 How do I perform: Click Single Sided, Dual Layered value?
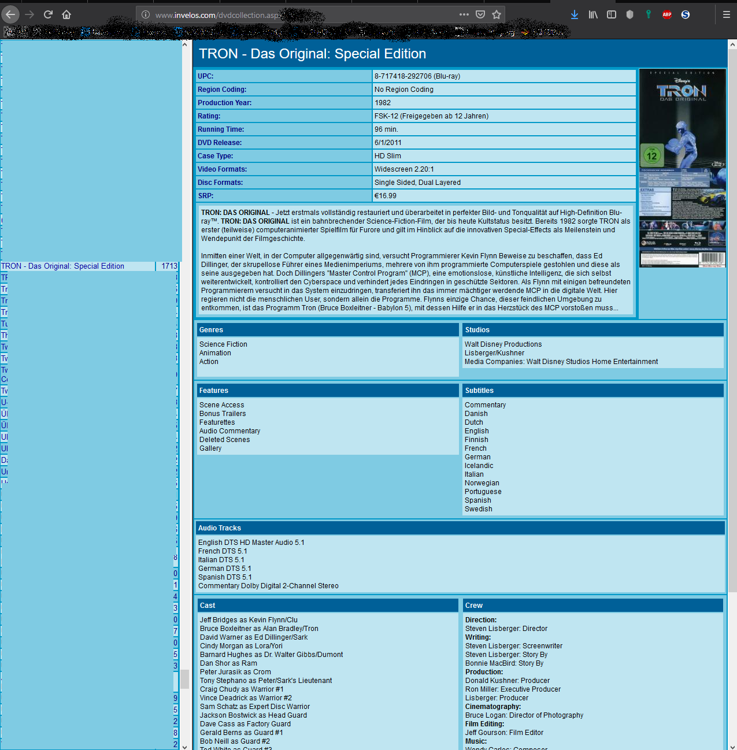coord(417,183)
